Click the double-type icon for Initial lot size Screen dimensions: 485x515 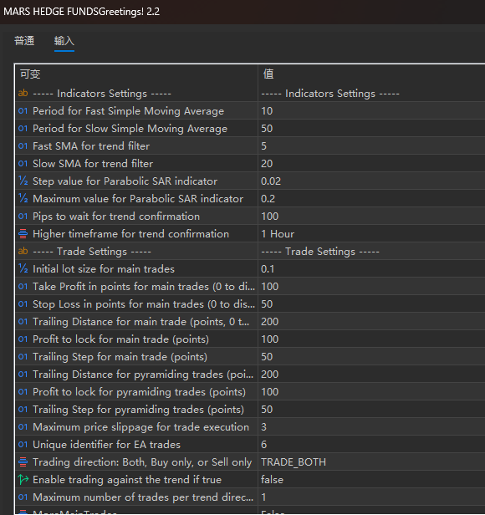point(23,269)
